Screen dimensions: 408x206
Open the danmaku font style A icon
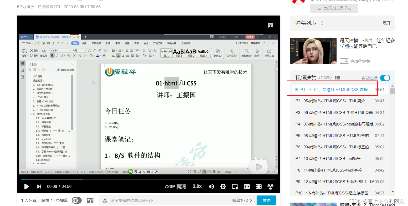click(x=105, y=200)
